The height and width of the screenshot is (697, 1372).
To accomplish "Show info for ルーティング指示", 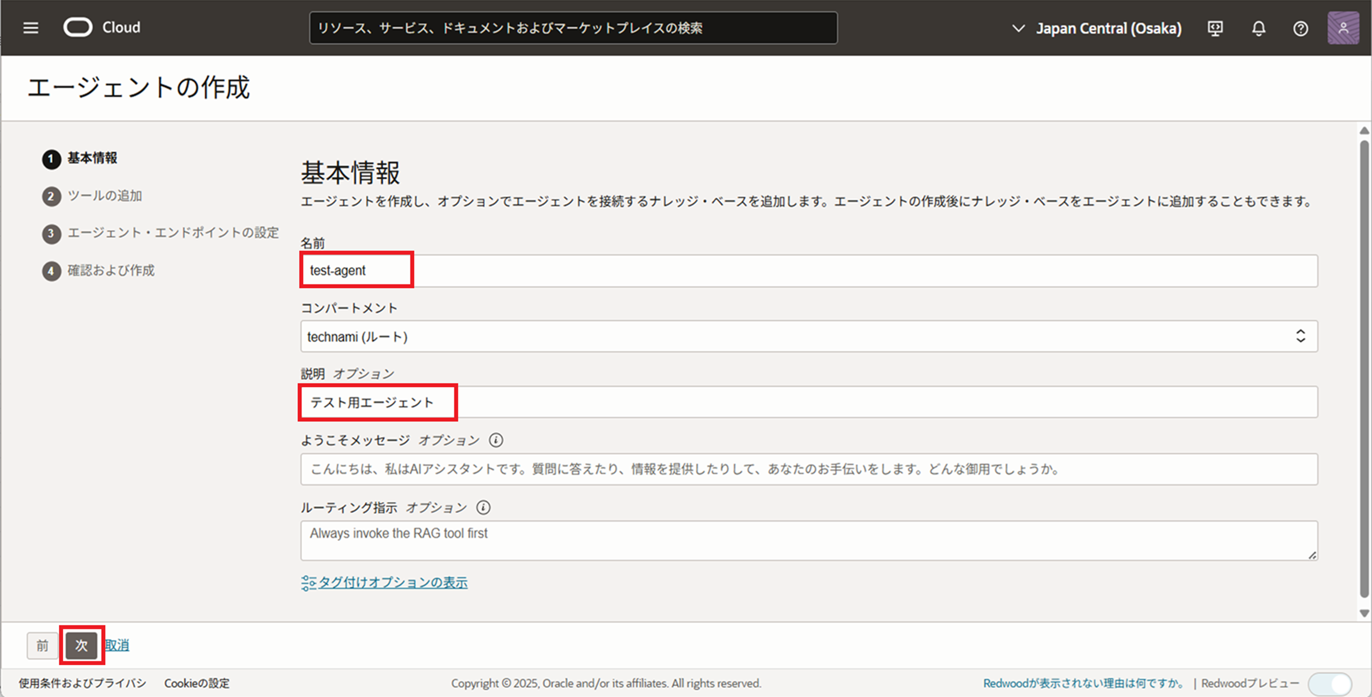I will [x=483, y=507].
